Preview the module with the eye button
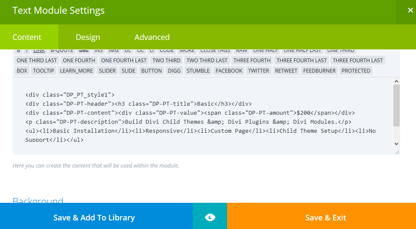The width and height of the screenshot is (416, 229). [210, 217]
